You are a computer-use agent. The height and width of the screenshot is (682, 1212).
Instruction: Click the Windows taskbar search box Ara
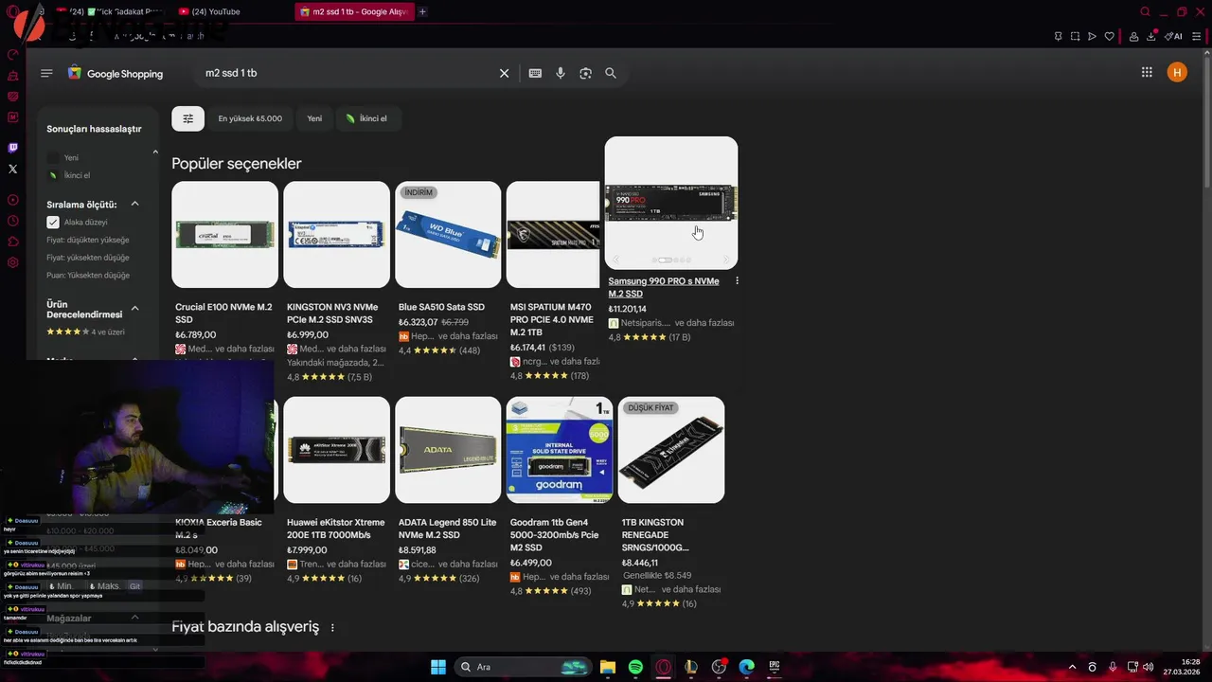pos(523,667)
